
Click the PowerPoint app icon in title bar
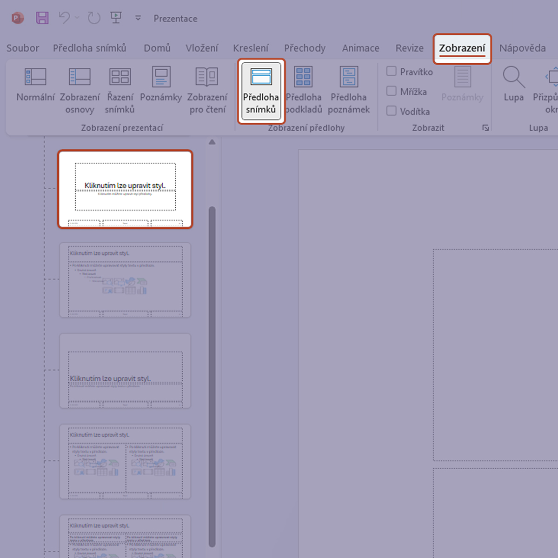coord(18,19)
